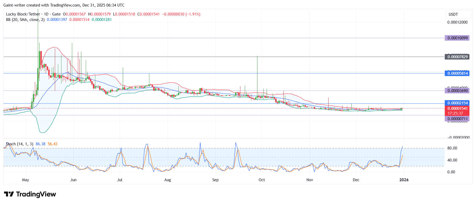476x204 pixels.
Task: Click the BB upper value 0.00001514
Action: (x=79, y=20)
